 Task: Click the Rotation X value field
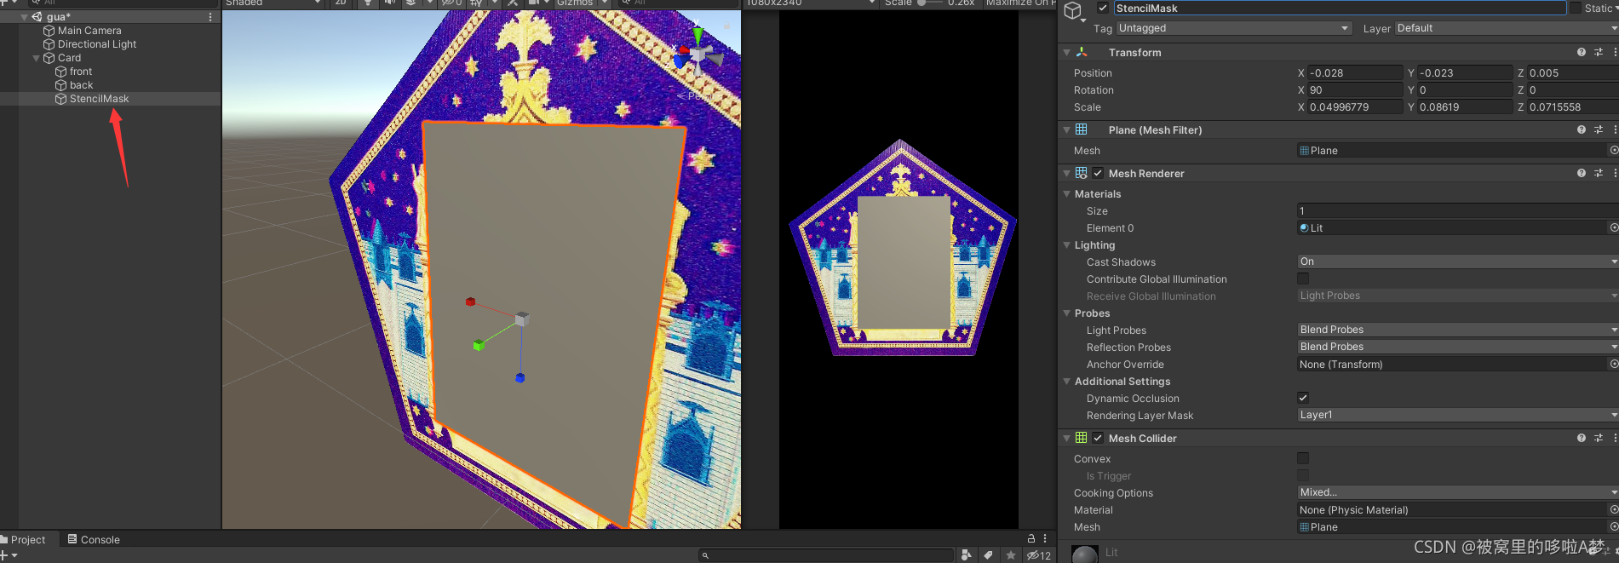point(1354,89)
